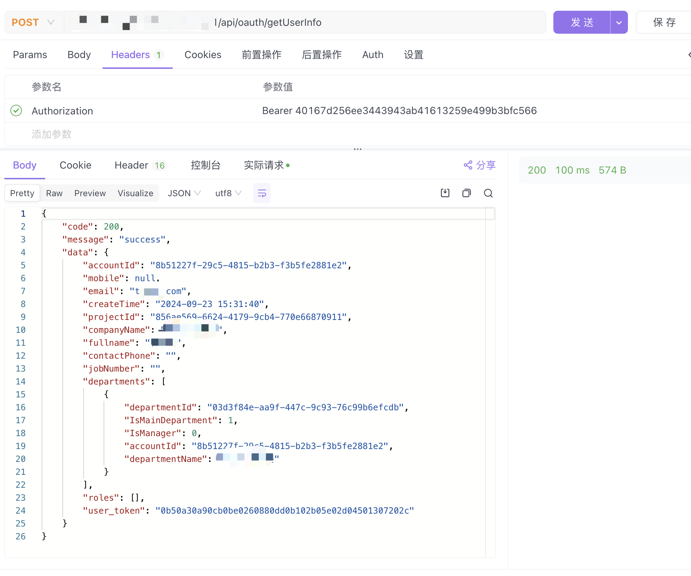The image size is (691, 576).
Task: Click the search response icon
Action: point(488,193)
